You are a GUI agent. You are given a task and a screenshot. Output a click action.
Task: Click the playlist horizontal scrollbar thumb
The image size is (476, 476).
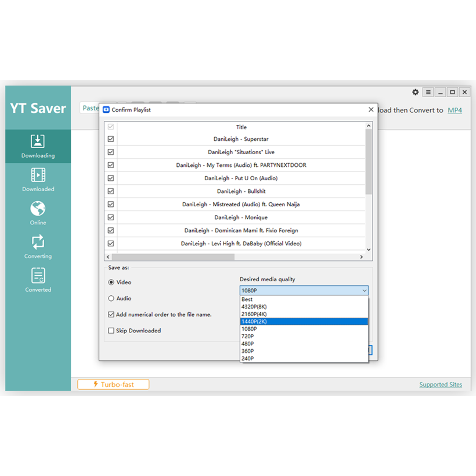point(173,257)
